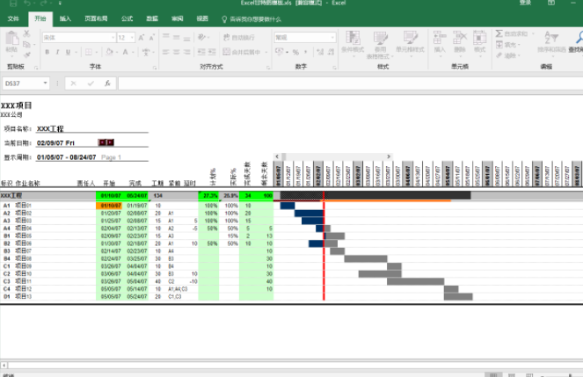Image resolution: width=583 pixels, height=377 pixels.
Task: Click the fill color paint bucket icon
Action: 109,52
